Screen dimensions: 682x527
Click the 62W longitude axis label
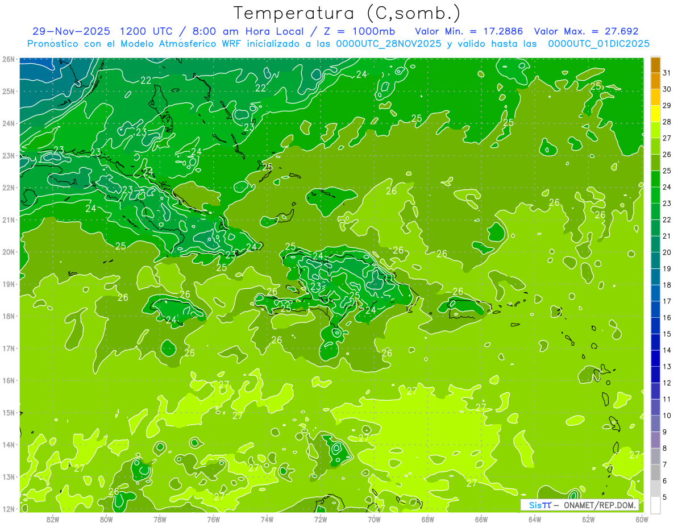[x=588, y=519]
